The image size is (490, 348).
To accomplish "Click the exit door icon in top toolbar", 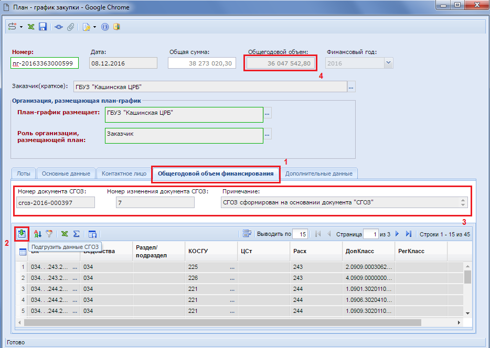I will (116, 27).
